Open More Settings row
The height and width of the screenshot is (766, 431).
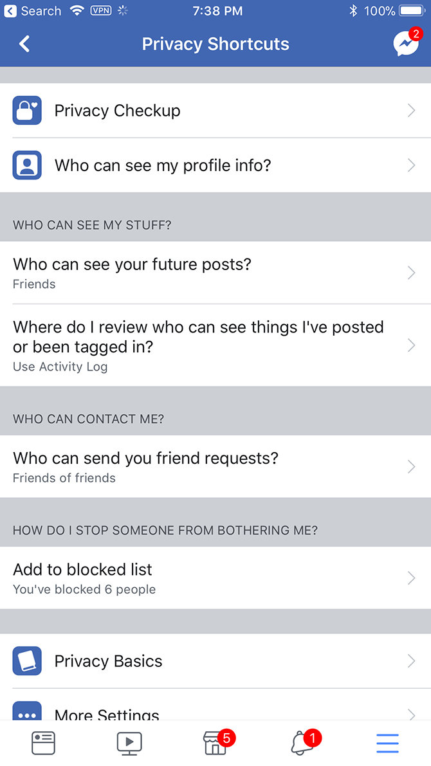pyautogui.click(x=107, y=713)
